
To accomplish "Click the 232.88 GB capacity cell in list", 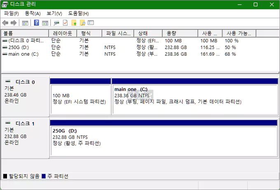I will point(176,47).
